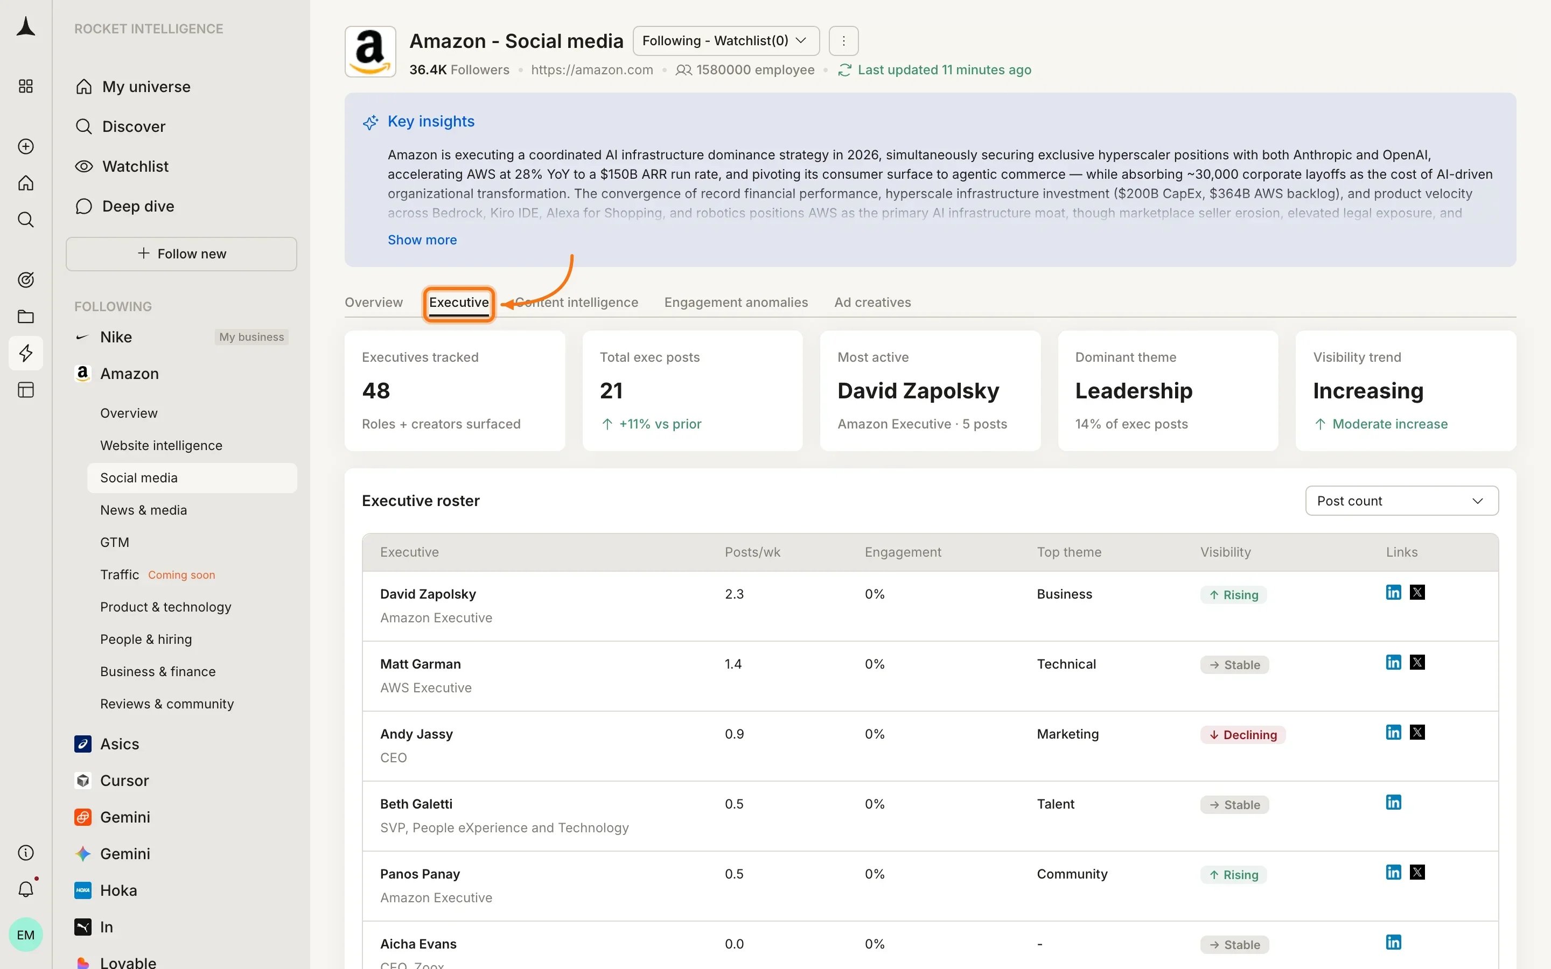Open Panos Panay's LinkedIn link
The height and width of the screenshot is (969, 1551).
point(1393,872)
